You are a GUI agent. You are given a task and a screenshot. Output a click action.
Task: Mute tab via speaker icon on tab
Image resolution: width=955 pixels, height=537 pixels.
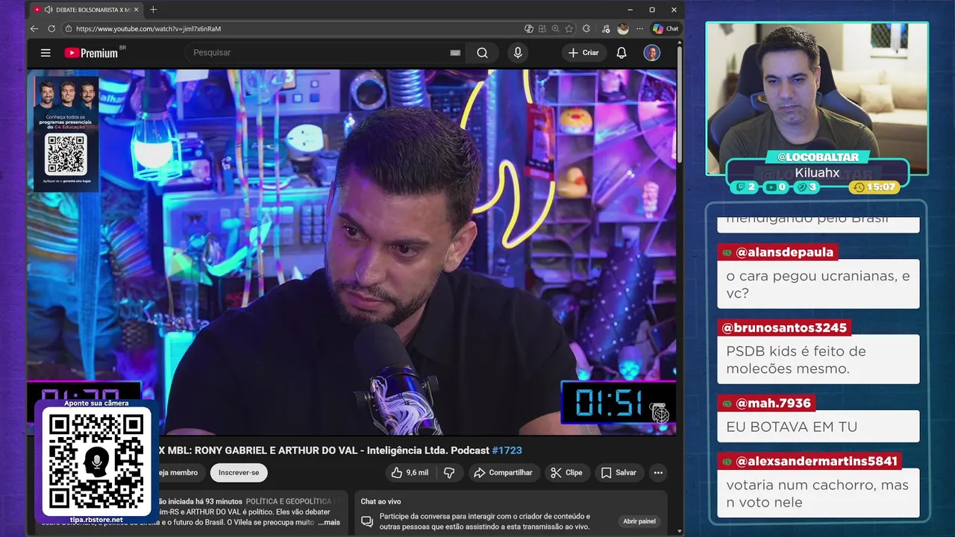(x=48, y=10)
